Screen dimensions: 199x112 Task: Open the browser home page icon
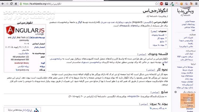click(16, 4)
